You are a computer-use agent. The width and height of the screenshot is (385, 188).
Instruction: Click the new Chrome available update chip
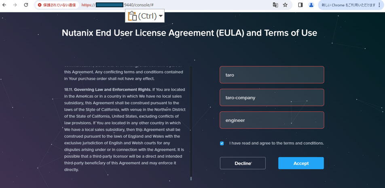tap(349, 5)
